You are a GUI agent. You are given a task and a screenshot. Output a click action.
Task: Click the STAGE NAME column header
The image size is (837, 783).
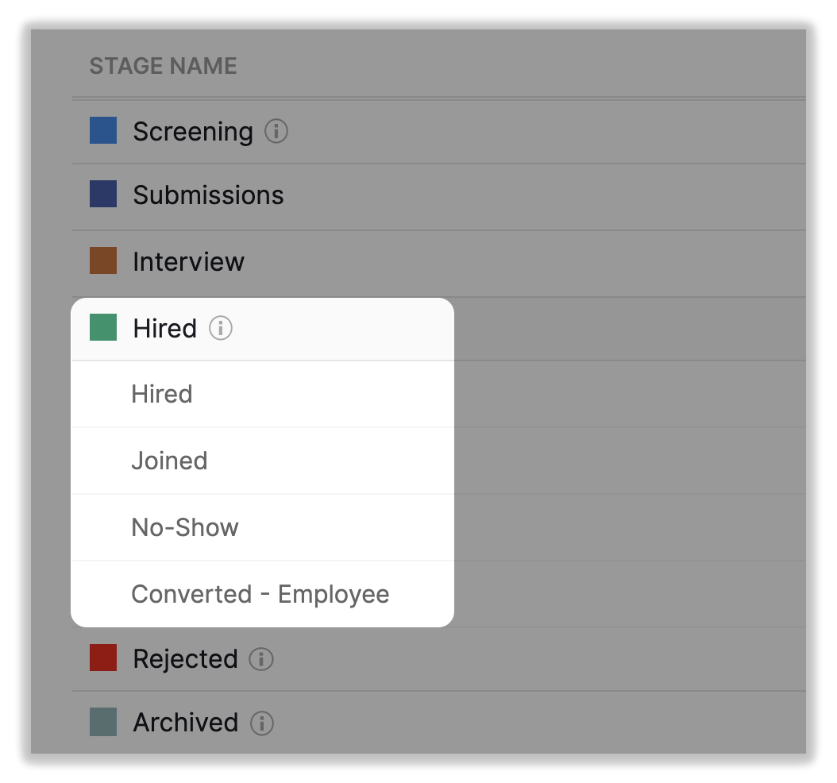pos(163,66)
